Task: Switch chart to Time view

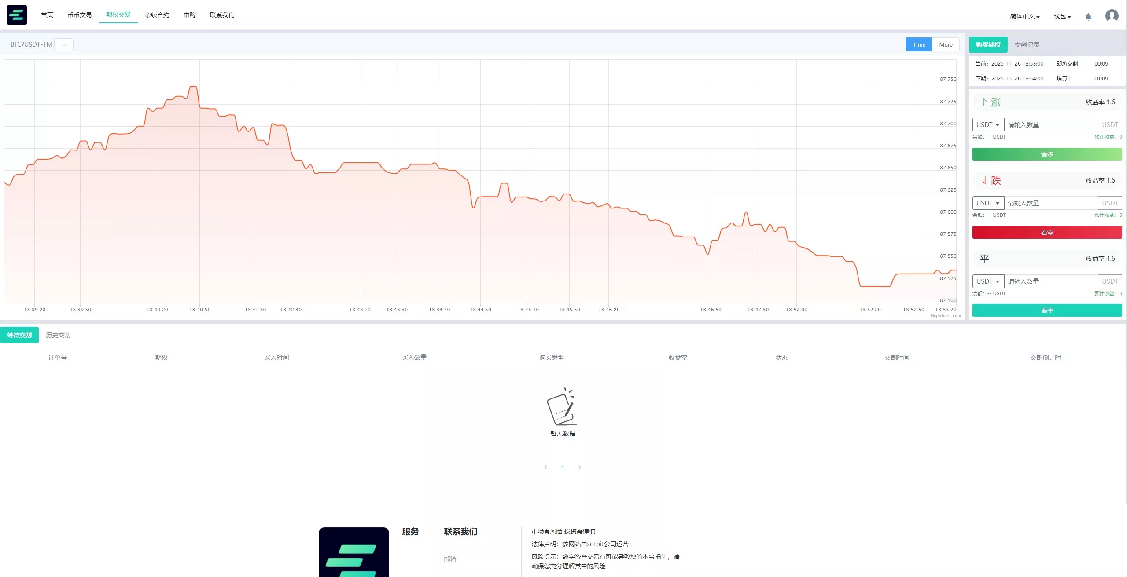Action: [919, 44]
